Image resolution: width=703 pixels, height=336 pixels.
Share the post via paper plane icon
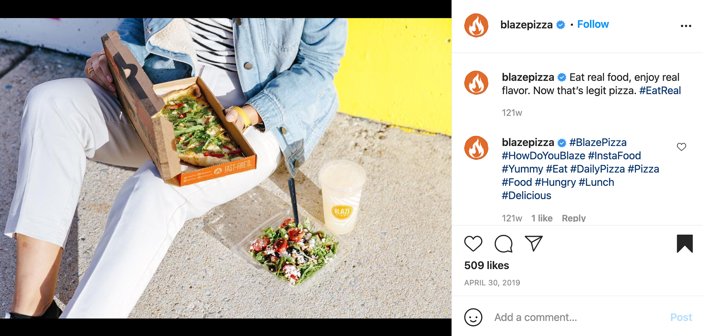[533, 244]
